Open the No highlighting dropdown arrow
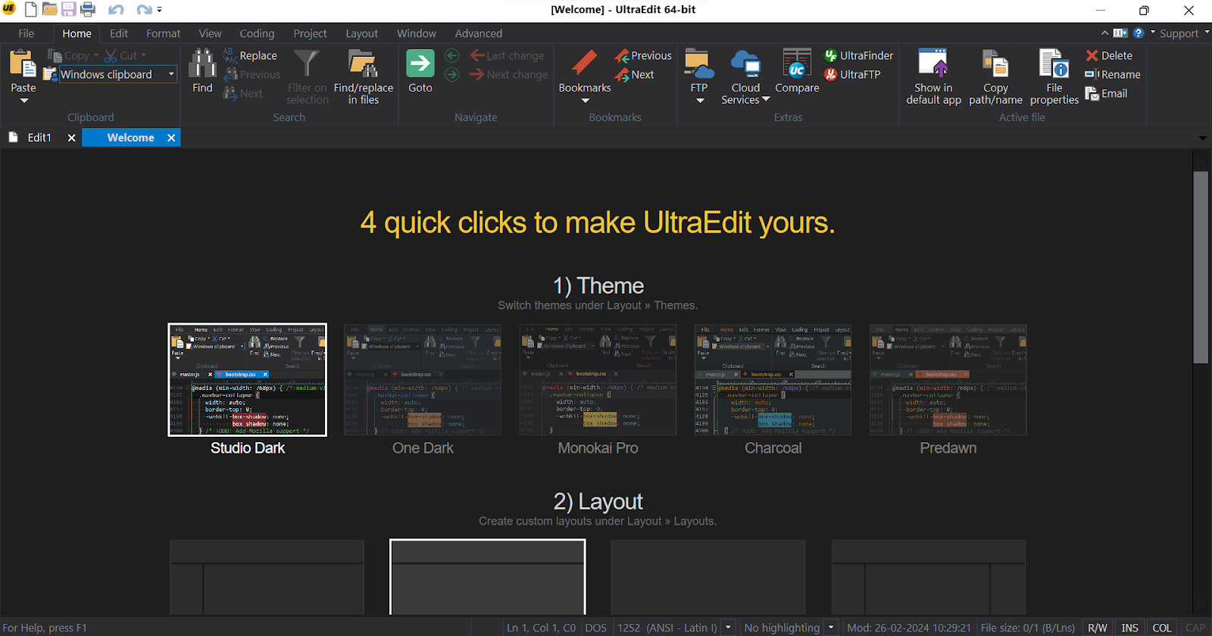The width and height of the screenshot is (1212, 636). coord(831,628)
